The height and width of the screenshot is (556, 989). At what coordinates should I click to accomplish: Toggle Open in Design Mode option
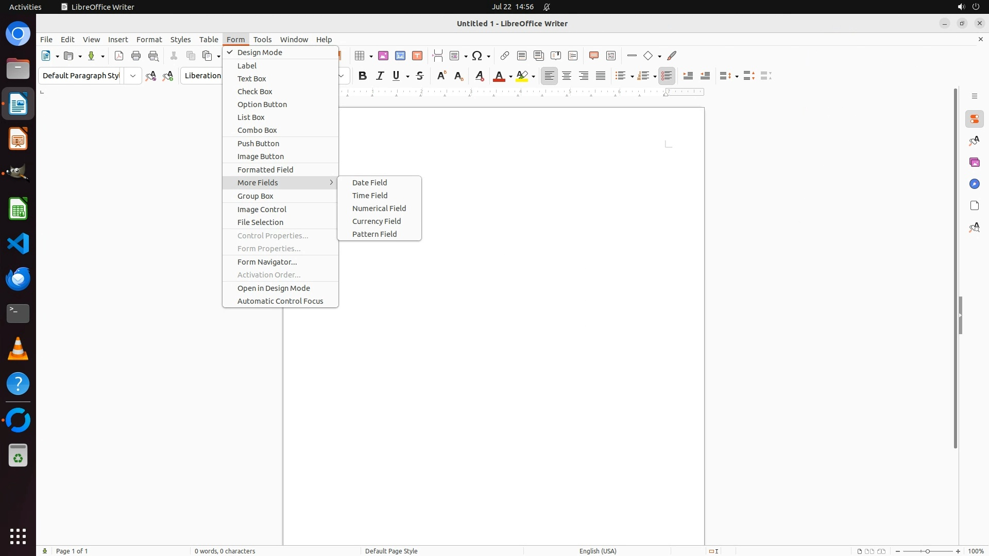coord(274,288)
